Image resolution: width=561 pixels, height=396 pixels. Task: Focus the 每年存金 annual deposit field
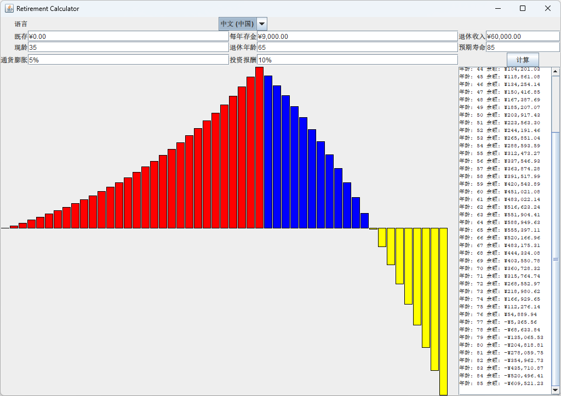point(357,37)
